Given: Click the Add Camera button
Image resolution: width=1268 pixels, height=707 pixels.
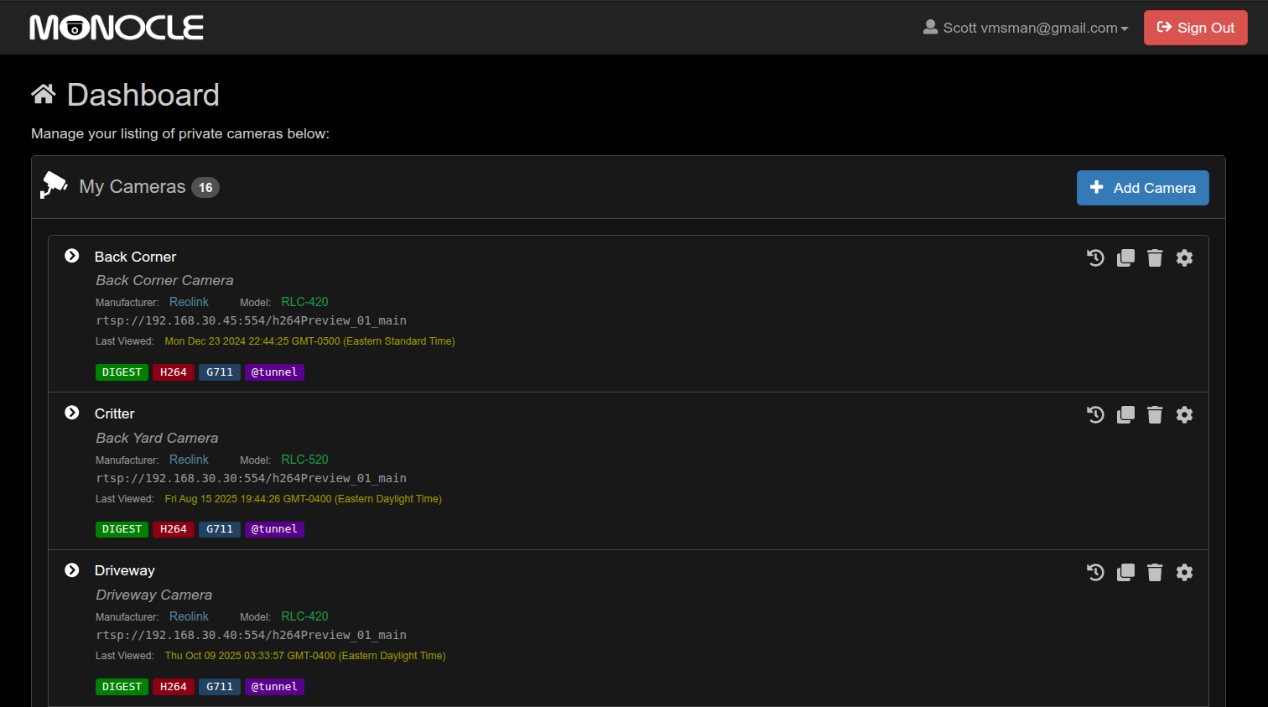Looking at the screenshot, I should point(1142,188).
